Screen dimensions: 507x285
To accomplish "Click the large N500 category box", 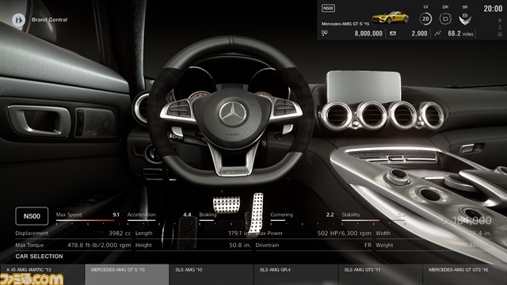I will coord(32,216).
